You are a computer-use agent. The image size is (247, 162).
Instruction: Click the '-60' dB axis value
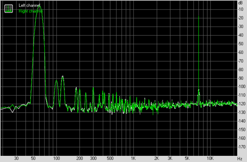tap(240, 52)
